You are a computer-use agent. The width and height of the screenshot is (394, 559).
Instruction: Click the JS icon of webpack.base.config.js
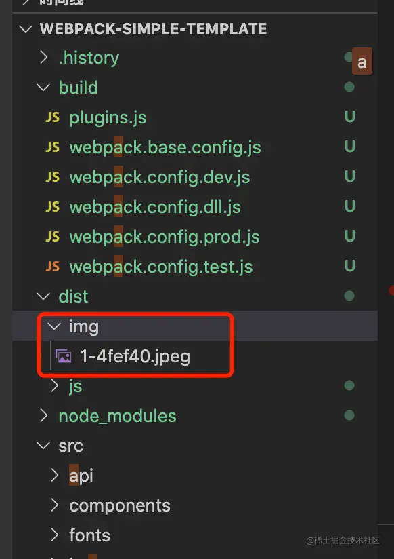tap(53, 147)
